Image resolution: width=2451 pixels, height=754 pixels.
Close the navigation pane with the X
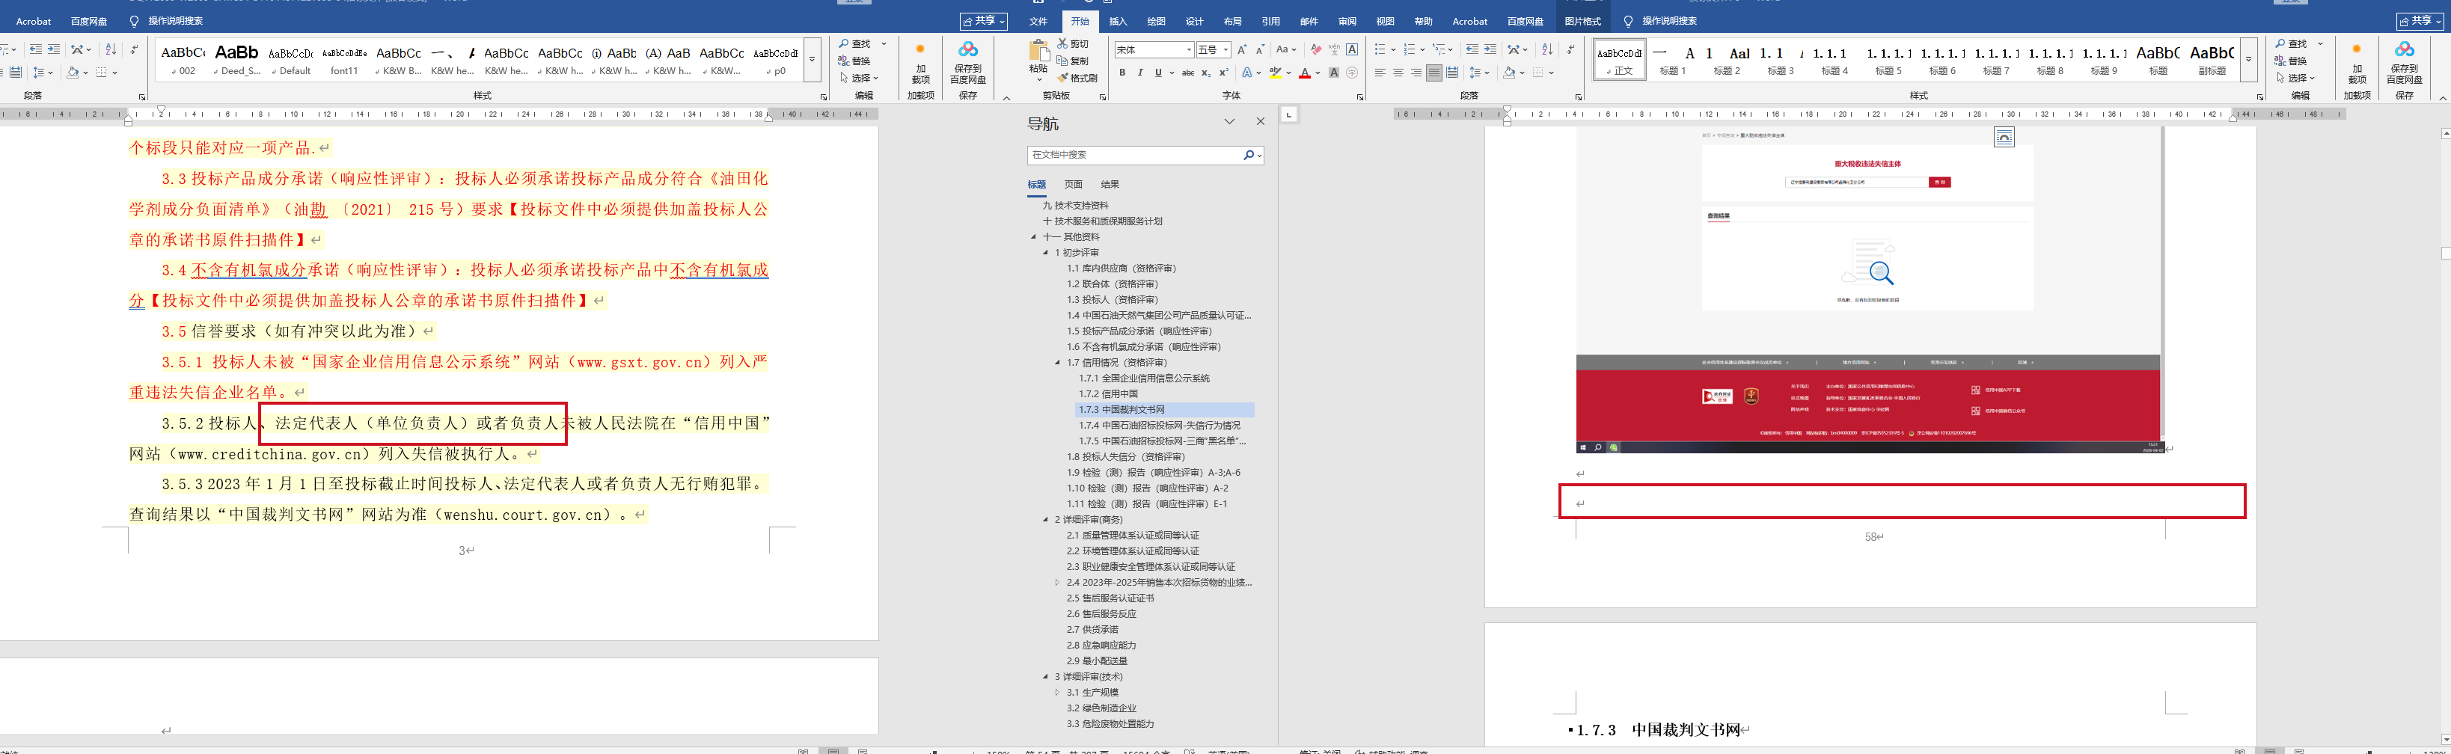point(1261,122)
